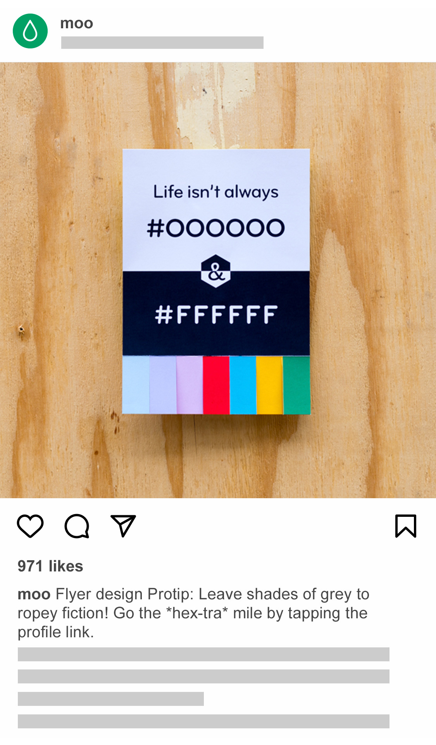View the 971 likes list
The image size is (436, 745).
[50, 566]
